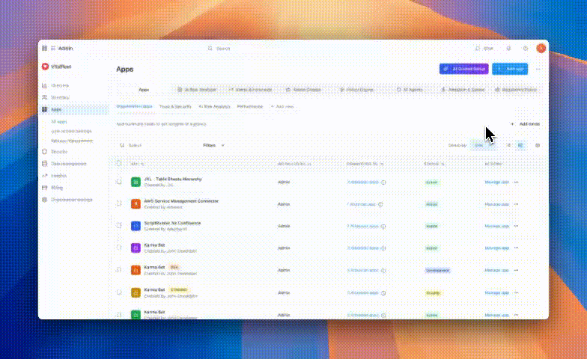Click Manage app for AWS Service Management Connector
This screenshot has width=587, height=359.
click(x=497, y=204)
